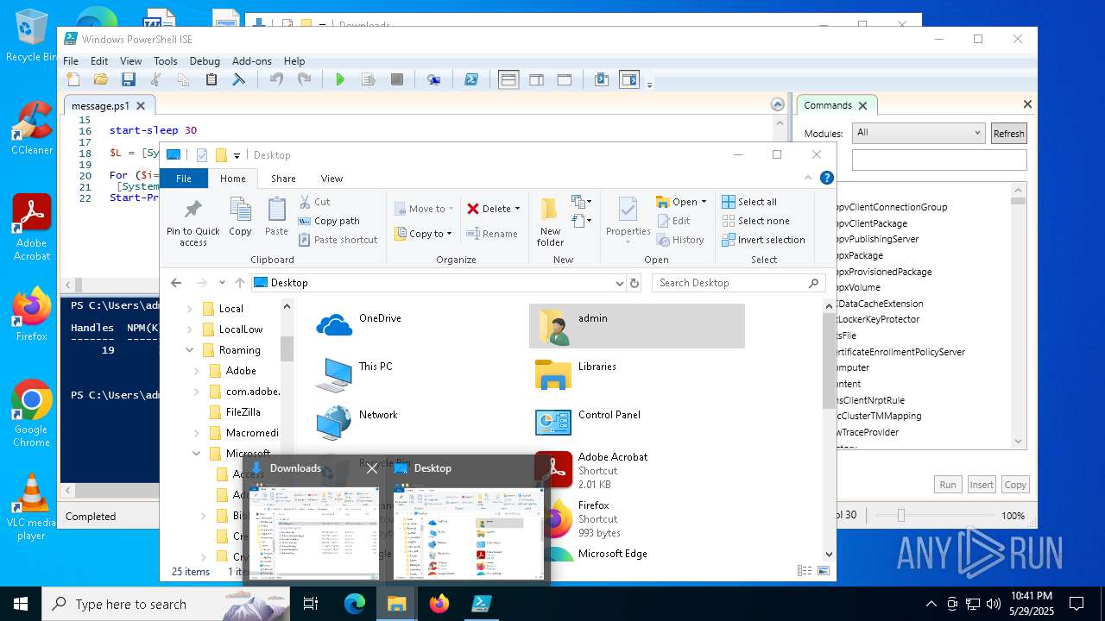Click Select all in the ribbon

tap(749, 202)
